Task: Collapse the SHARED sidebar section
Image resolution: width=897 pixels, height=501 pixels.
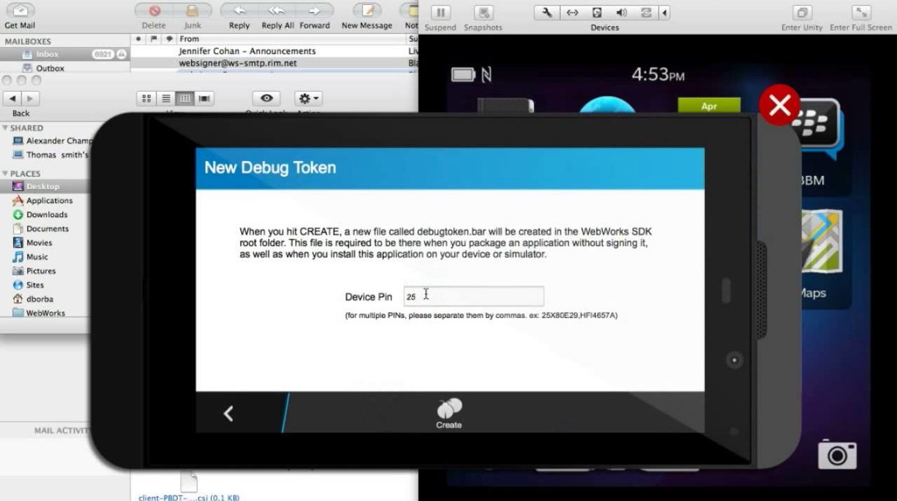Action: pyautogui.click(x=6, y=128)
